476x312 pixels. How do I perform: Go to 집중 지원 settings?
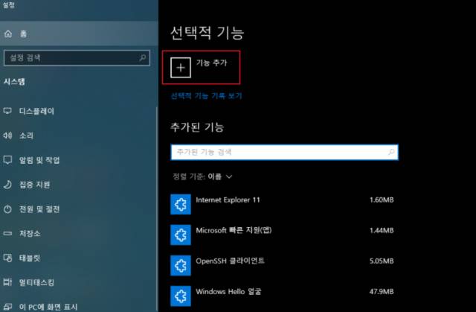[34, 184]
